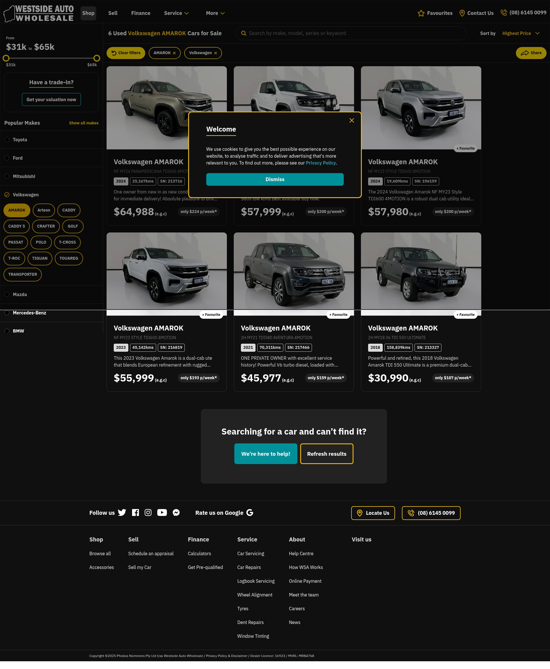
Task: Remove the AMAROK filter chip
Action: click(174, 53)
